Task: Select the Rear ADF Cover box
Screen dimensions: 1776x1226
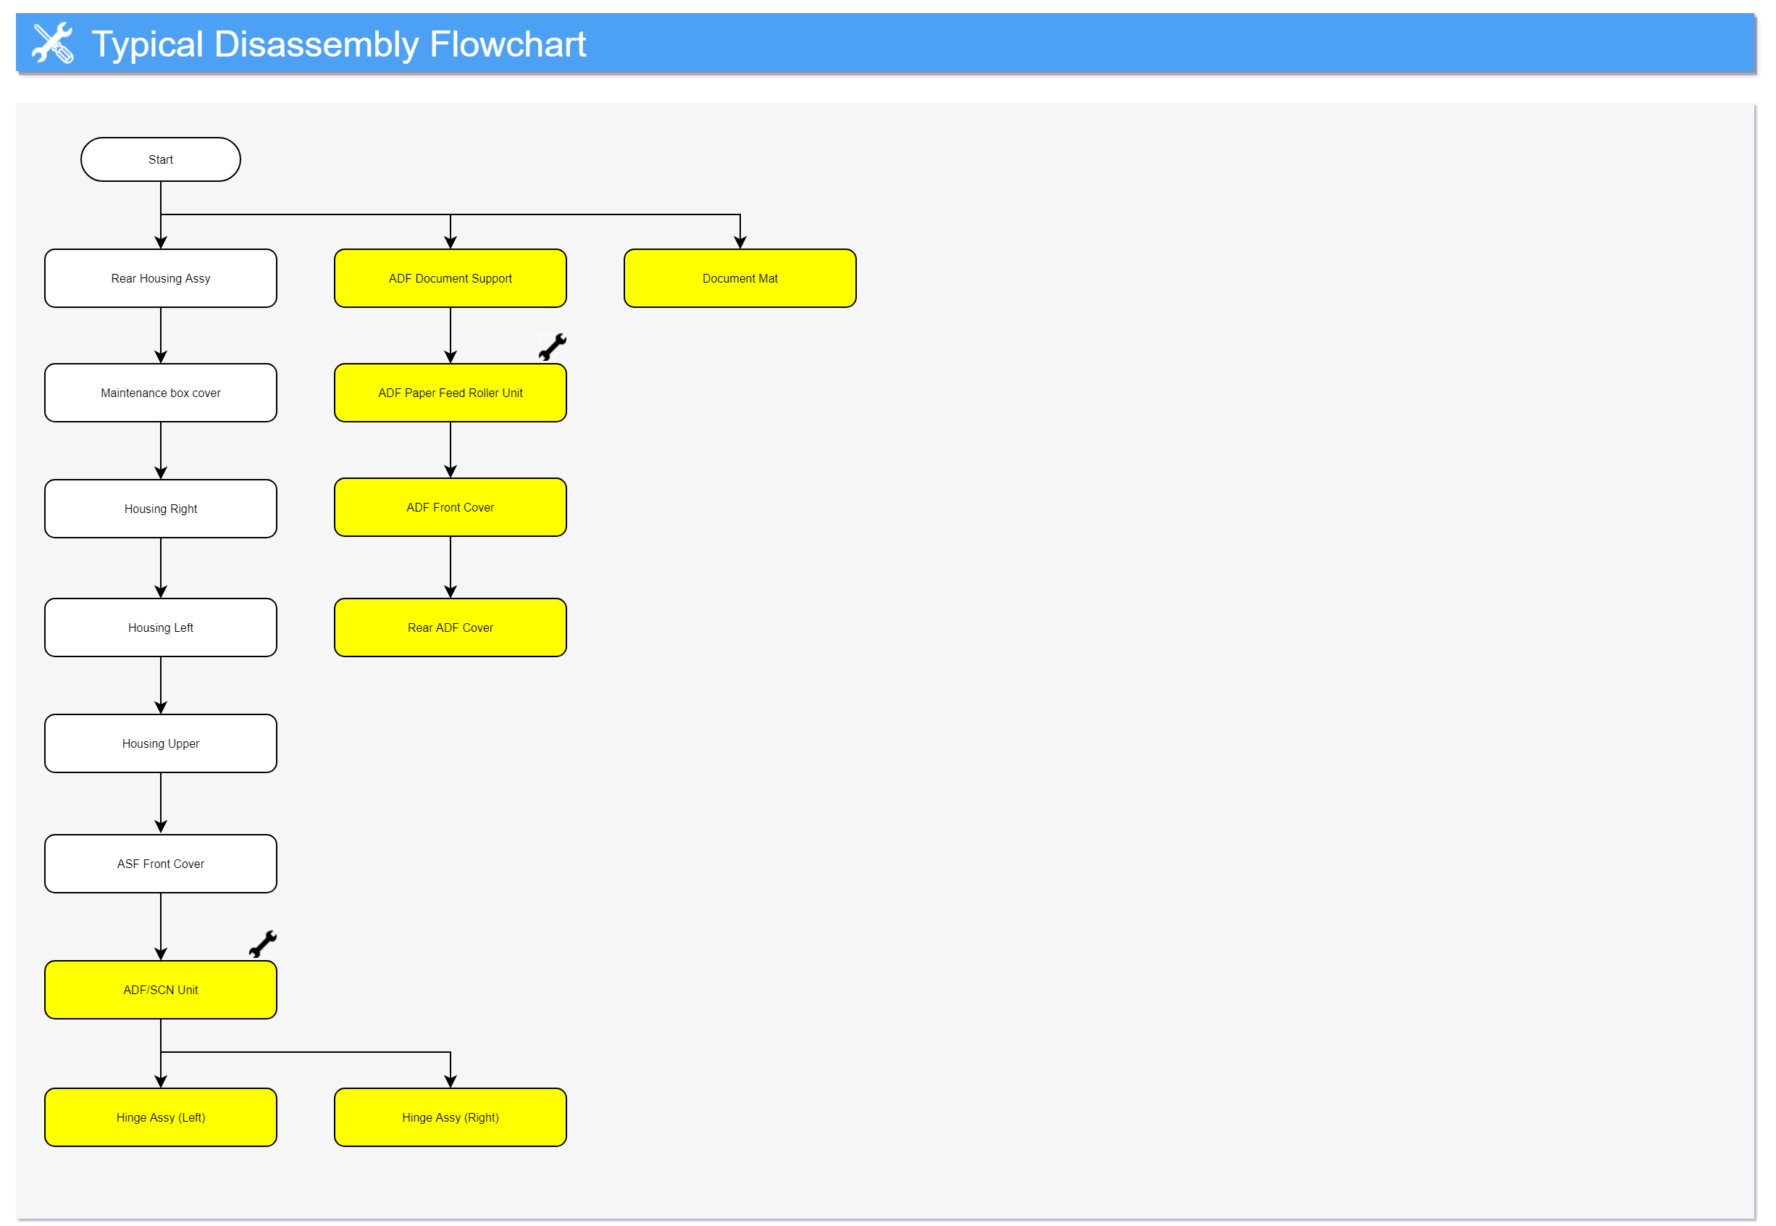Action: coord(450,627)
